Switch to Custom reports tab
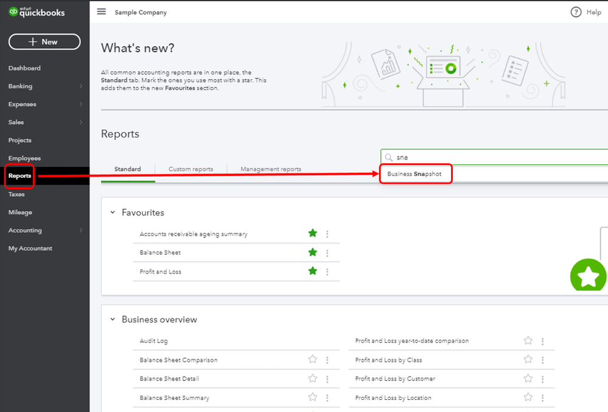The image size is (608, 412). [190, 169]
